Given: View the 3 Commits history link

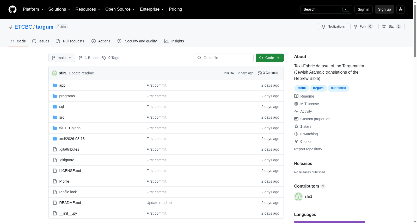Looking at the screenshot, I should pos(268,73).
